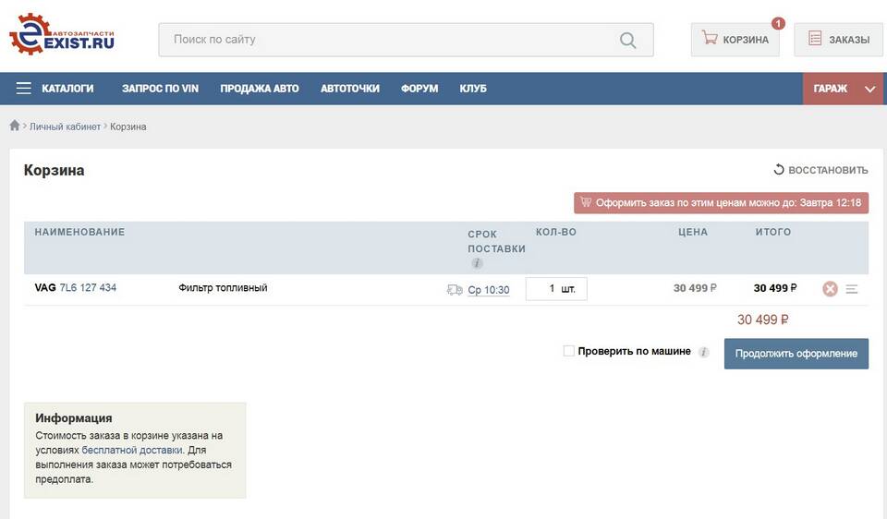The width and height of the screenshot is (887, 519).
Task: Remove the fuel filter item from cart
Action: pyautogui.click(x=830, y=289)
